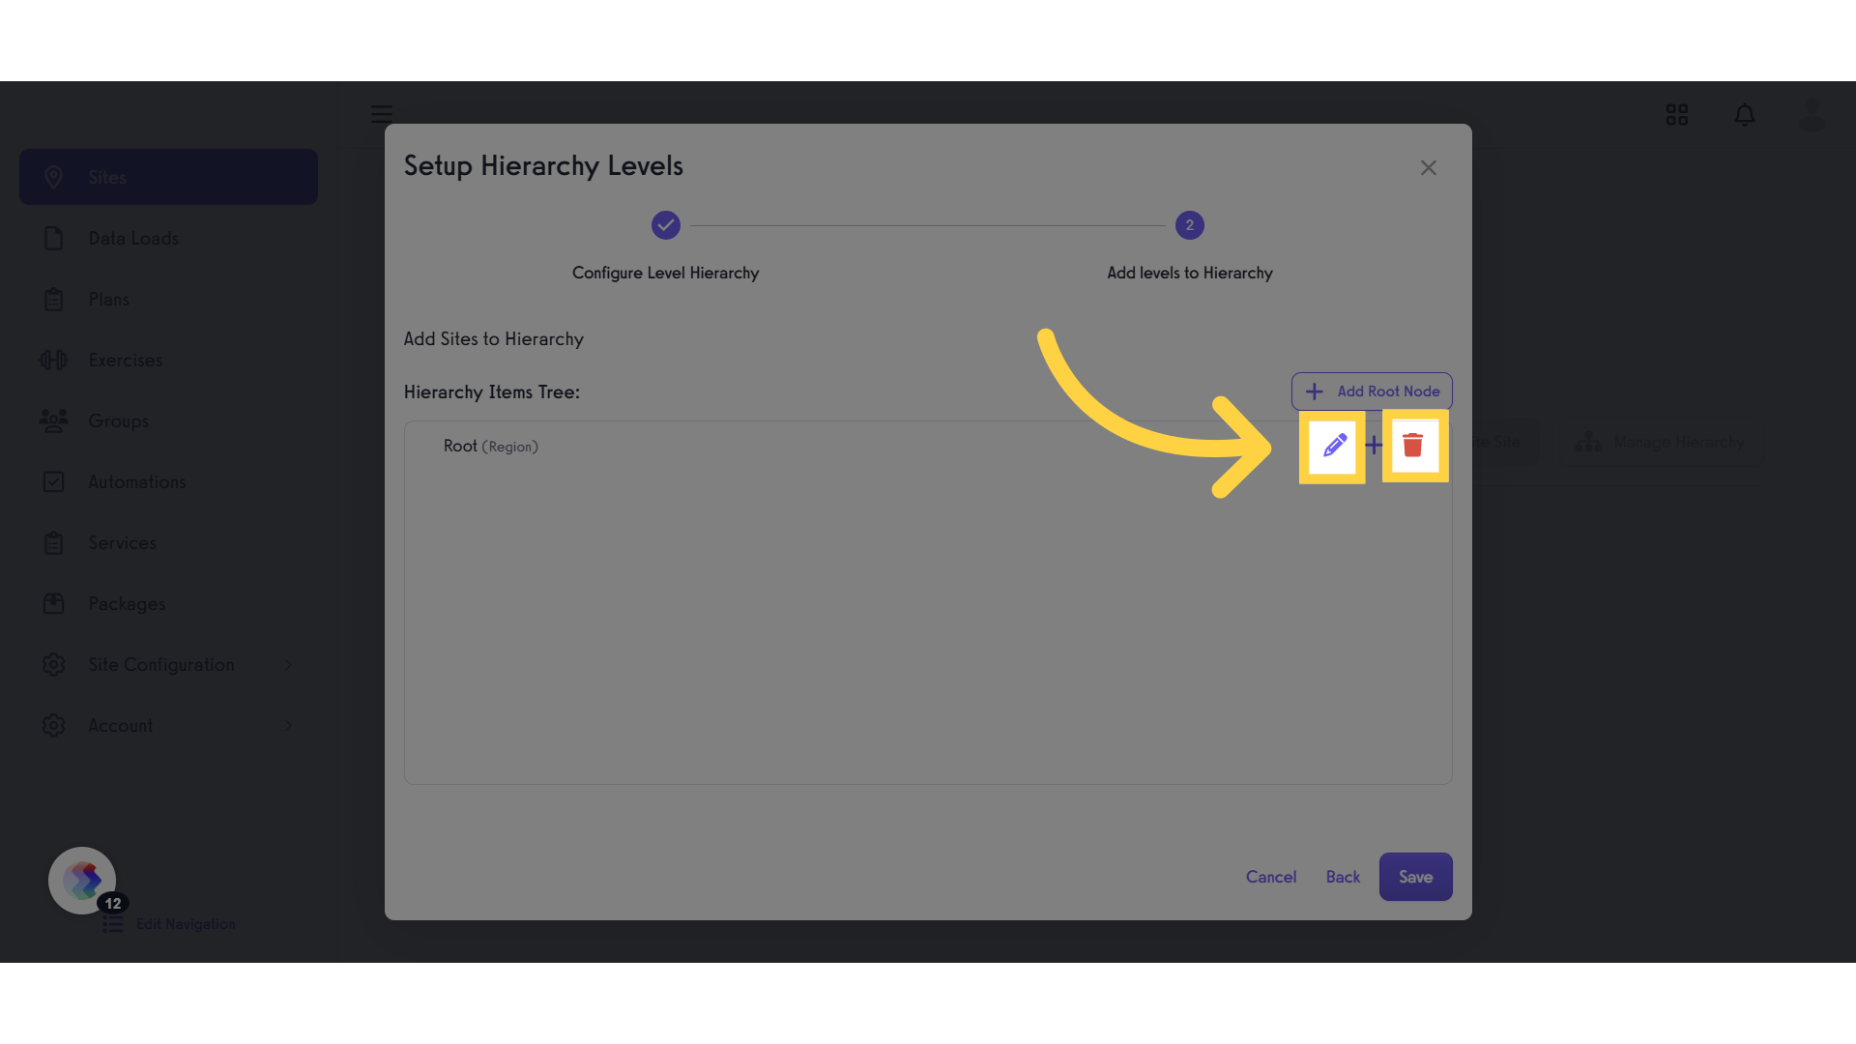Click the Site Configuration gear icon

pyautogui.click(x=54, y=664)
